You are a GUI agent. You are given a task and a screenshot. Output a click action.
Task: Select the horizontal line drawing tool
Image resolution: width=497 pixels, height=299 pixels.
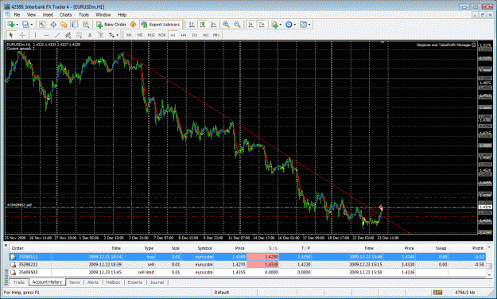[46, 35]
